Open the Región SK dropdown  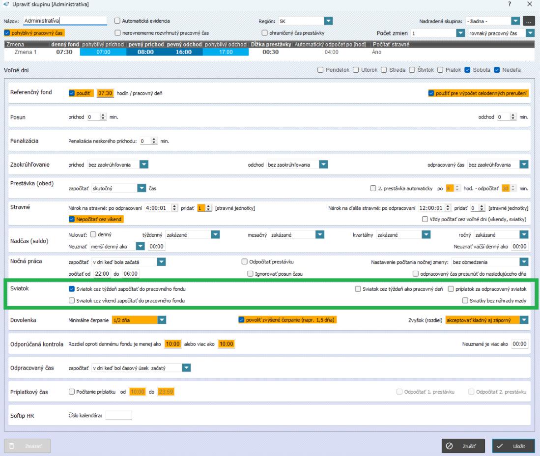click(x=328, y=21)
